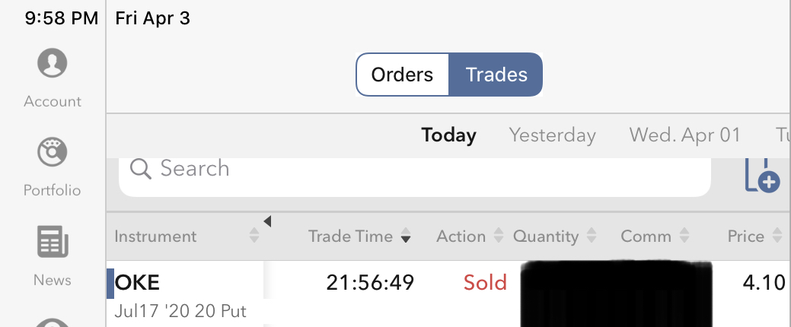791x327 pixels.
Task: Open the Portfolio sidebar icon
Action: (53, 153)
